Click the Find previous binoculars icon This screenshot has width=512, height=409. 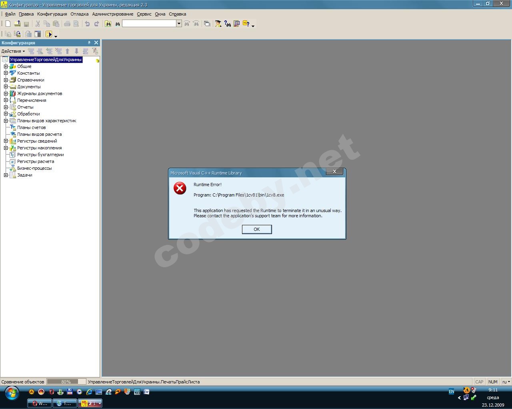(x=196, y=24)
